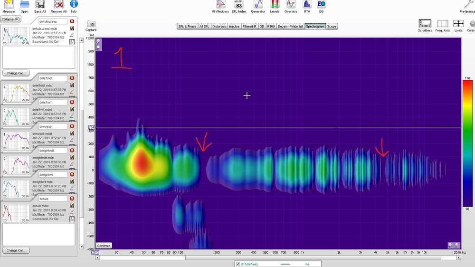
Task: Click the dnfullsweep name field
Action: coord(53,21)
